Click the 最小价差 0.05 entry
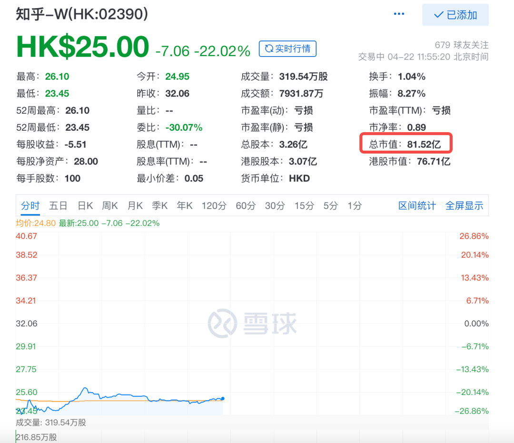 [x=170, y=178]
